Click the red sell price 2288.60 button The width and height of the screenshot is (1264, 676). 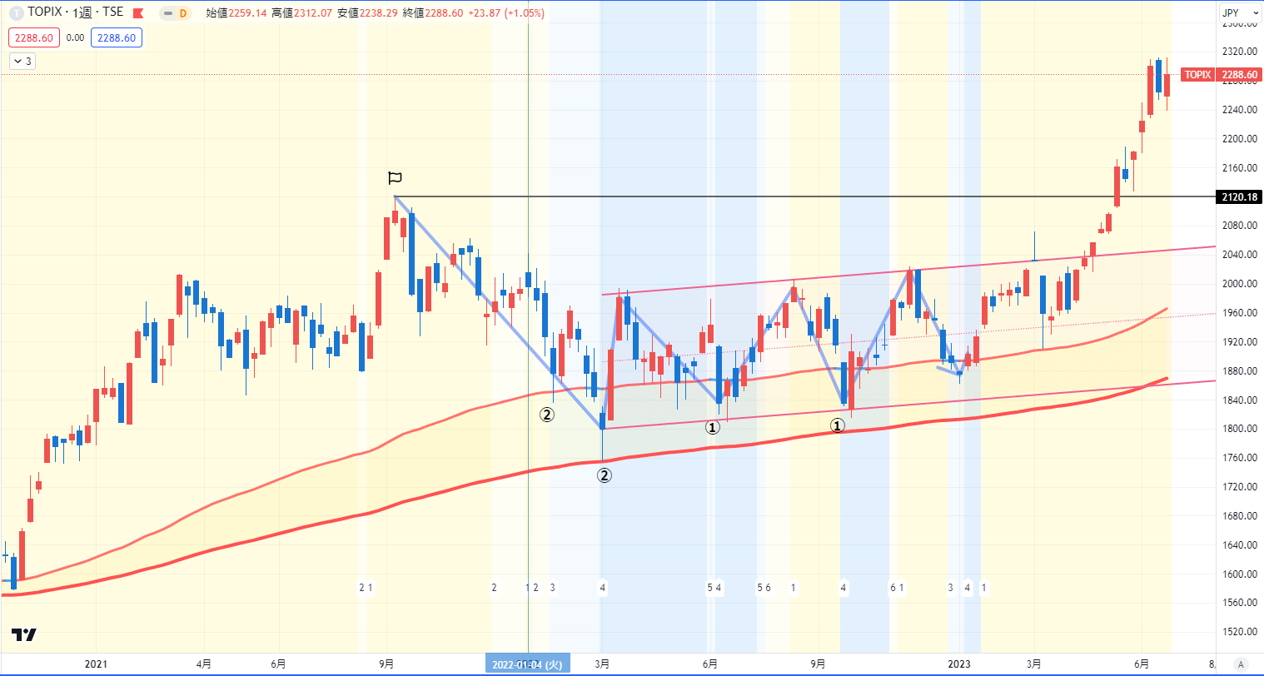point(34,37)
